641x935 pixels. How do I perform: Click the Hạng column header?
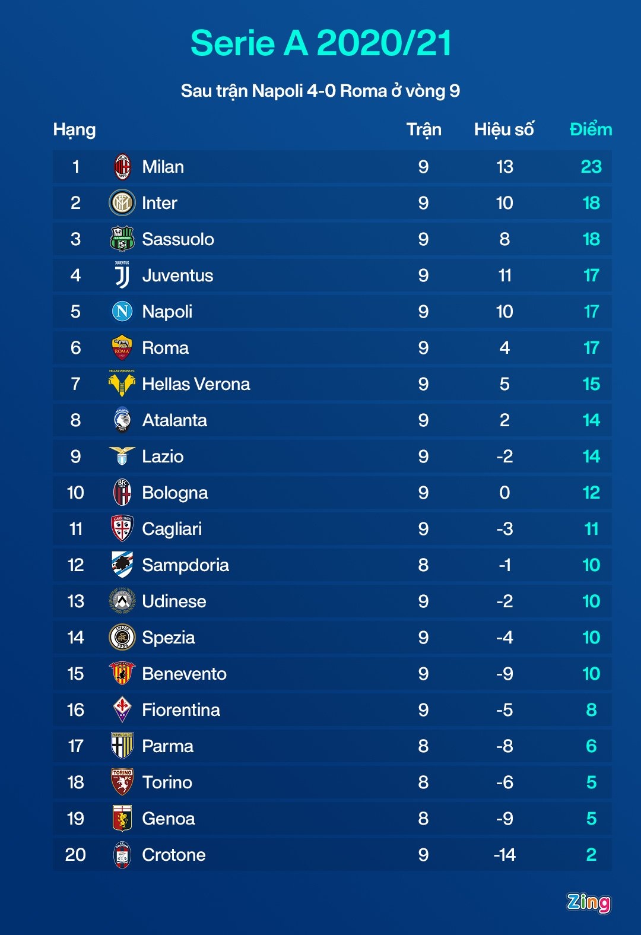74,129
